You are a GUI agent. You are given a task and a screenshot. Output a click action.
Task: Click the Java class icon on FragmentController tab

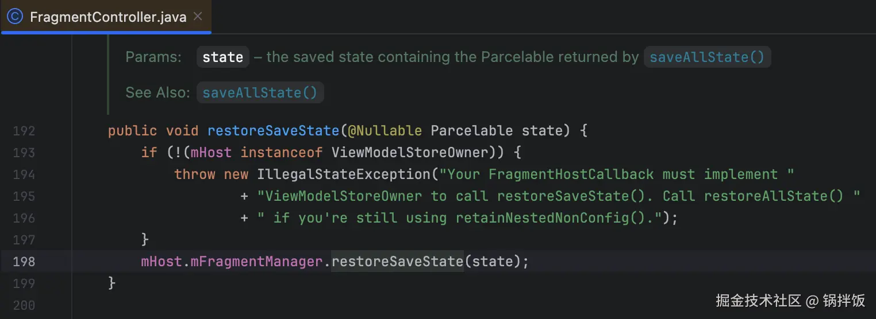[15, 17]
